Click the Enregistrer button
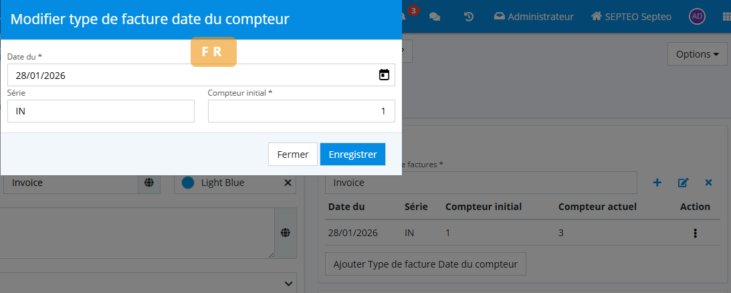 point(352,155)
